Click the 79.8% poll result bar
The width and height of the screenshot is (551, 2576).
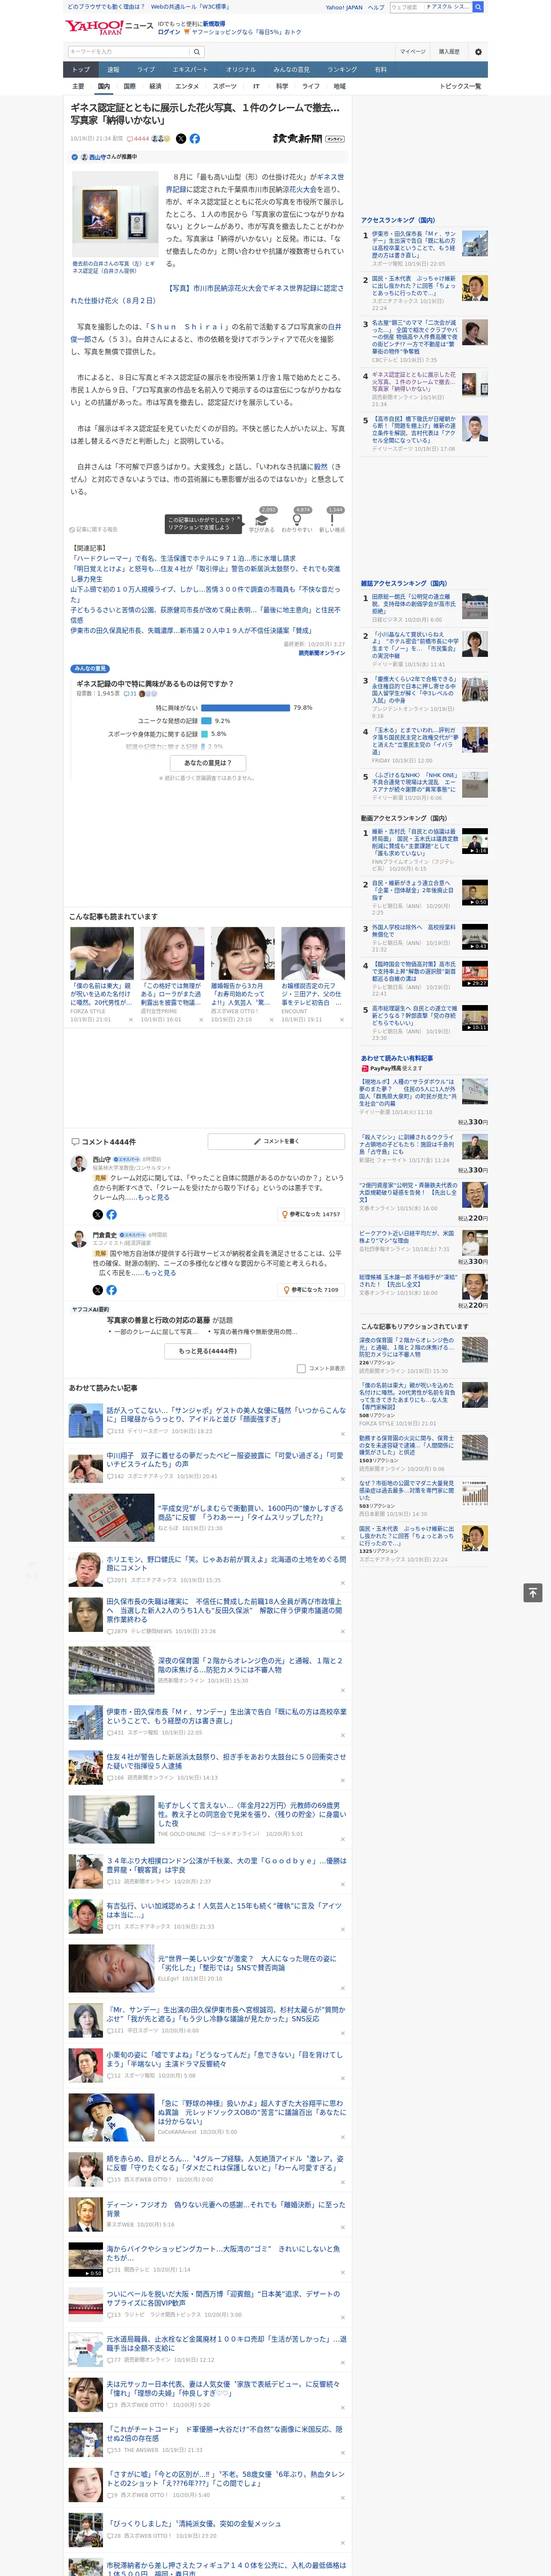[x=246, y=707]
